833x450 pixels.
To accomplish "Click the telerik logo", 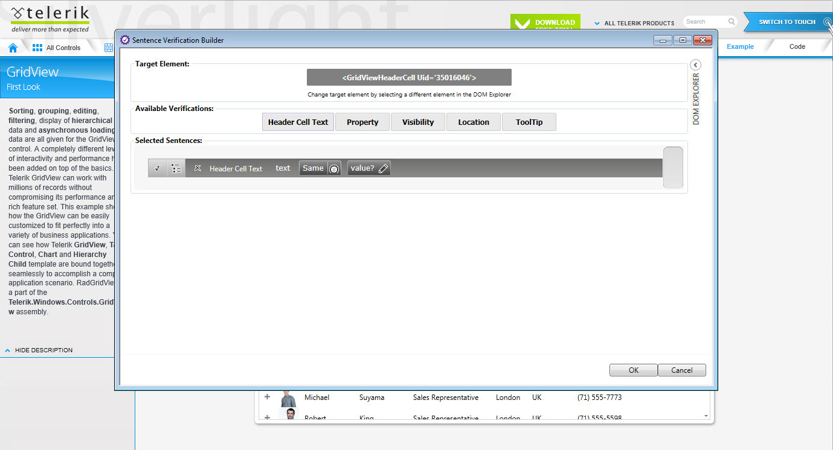I will coord(50,19).
